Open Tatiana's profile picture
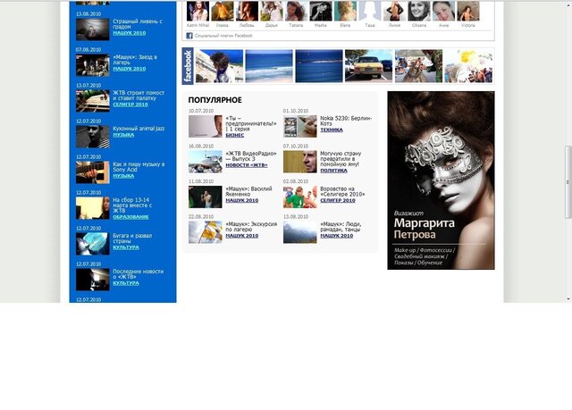572x410 pixels. click(x=296, y=11)
